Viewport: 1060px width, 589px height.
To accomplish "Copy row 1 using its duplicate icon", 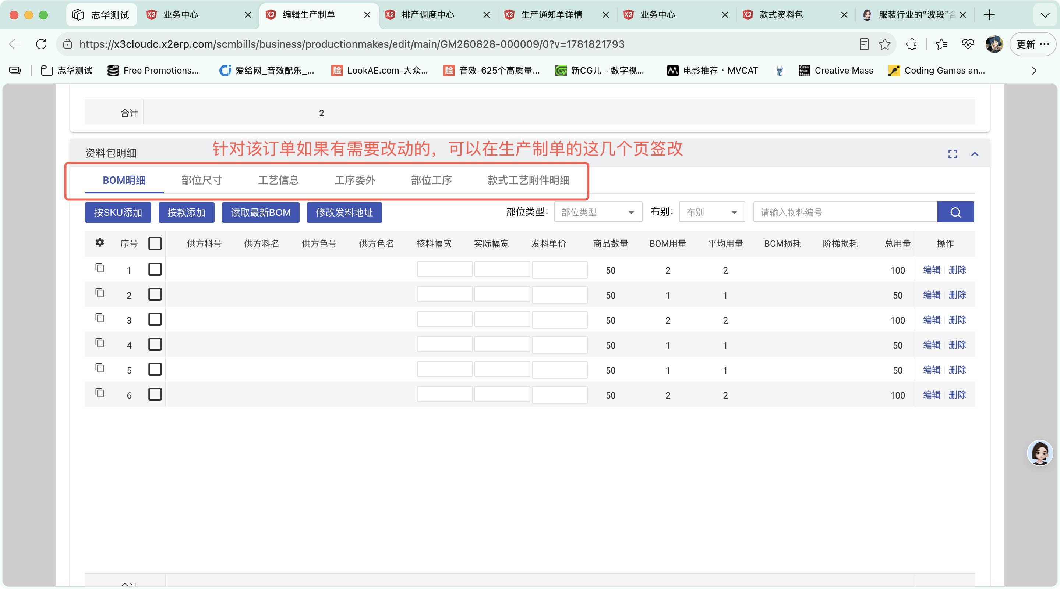I will 100,268.
